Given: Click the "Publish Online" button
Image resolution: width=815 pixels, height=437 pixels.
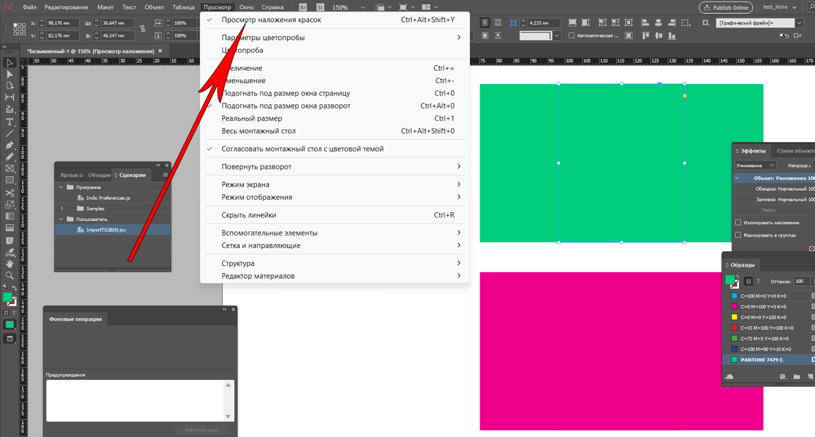Looking at the screenshot, I should [726, 8].
